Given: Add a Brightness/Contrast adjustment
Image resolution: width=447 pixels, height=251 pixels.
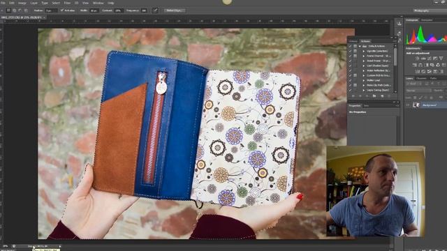Looking at the screenshot, I should click(417, 59).
